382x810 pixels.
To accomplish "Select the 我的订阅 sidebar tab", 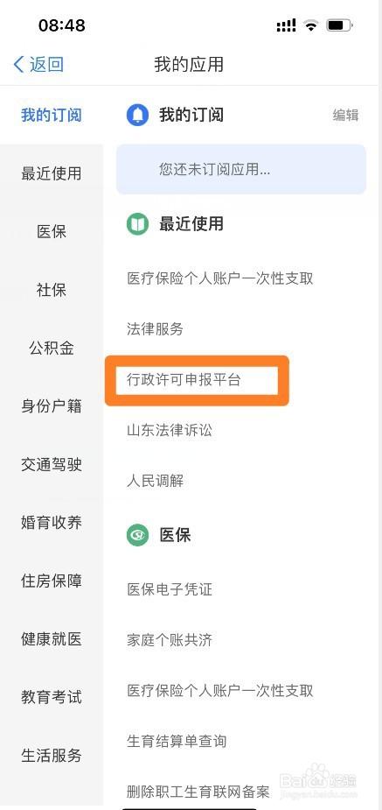I will coord(52,115).
